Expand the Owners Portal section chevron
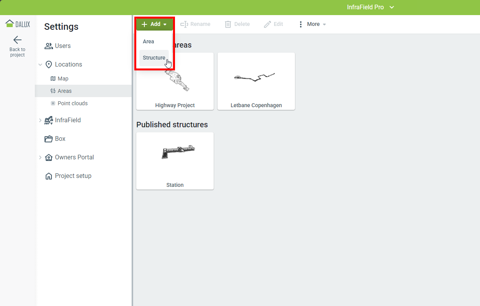 [x=40, y=157]
